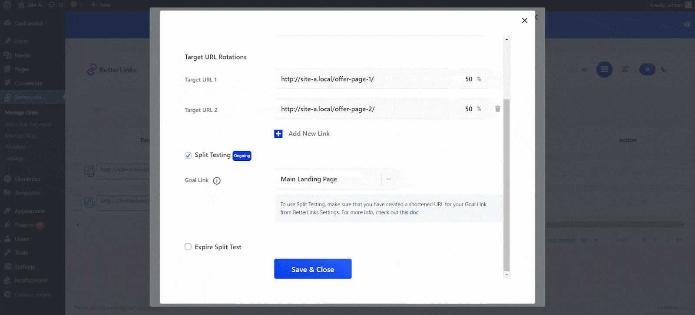The height and width of the screenshot is (315, 695).
Task: Click the list view hamburger icon
Action: tap(604, 69)
